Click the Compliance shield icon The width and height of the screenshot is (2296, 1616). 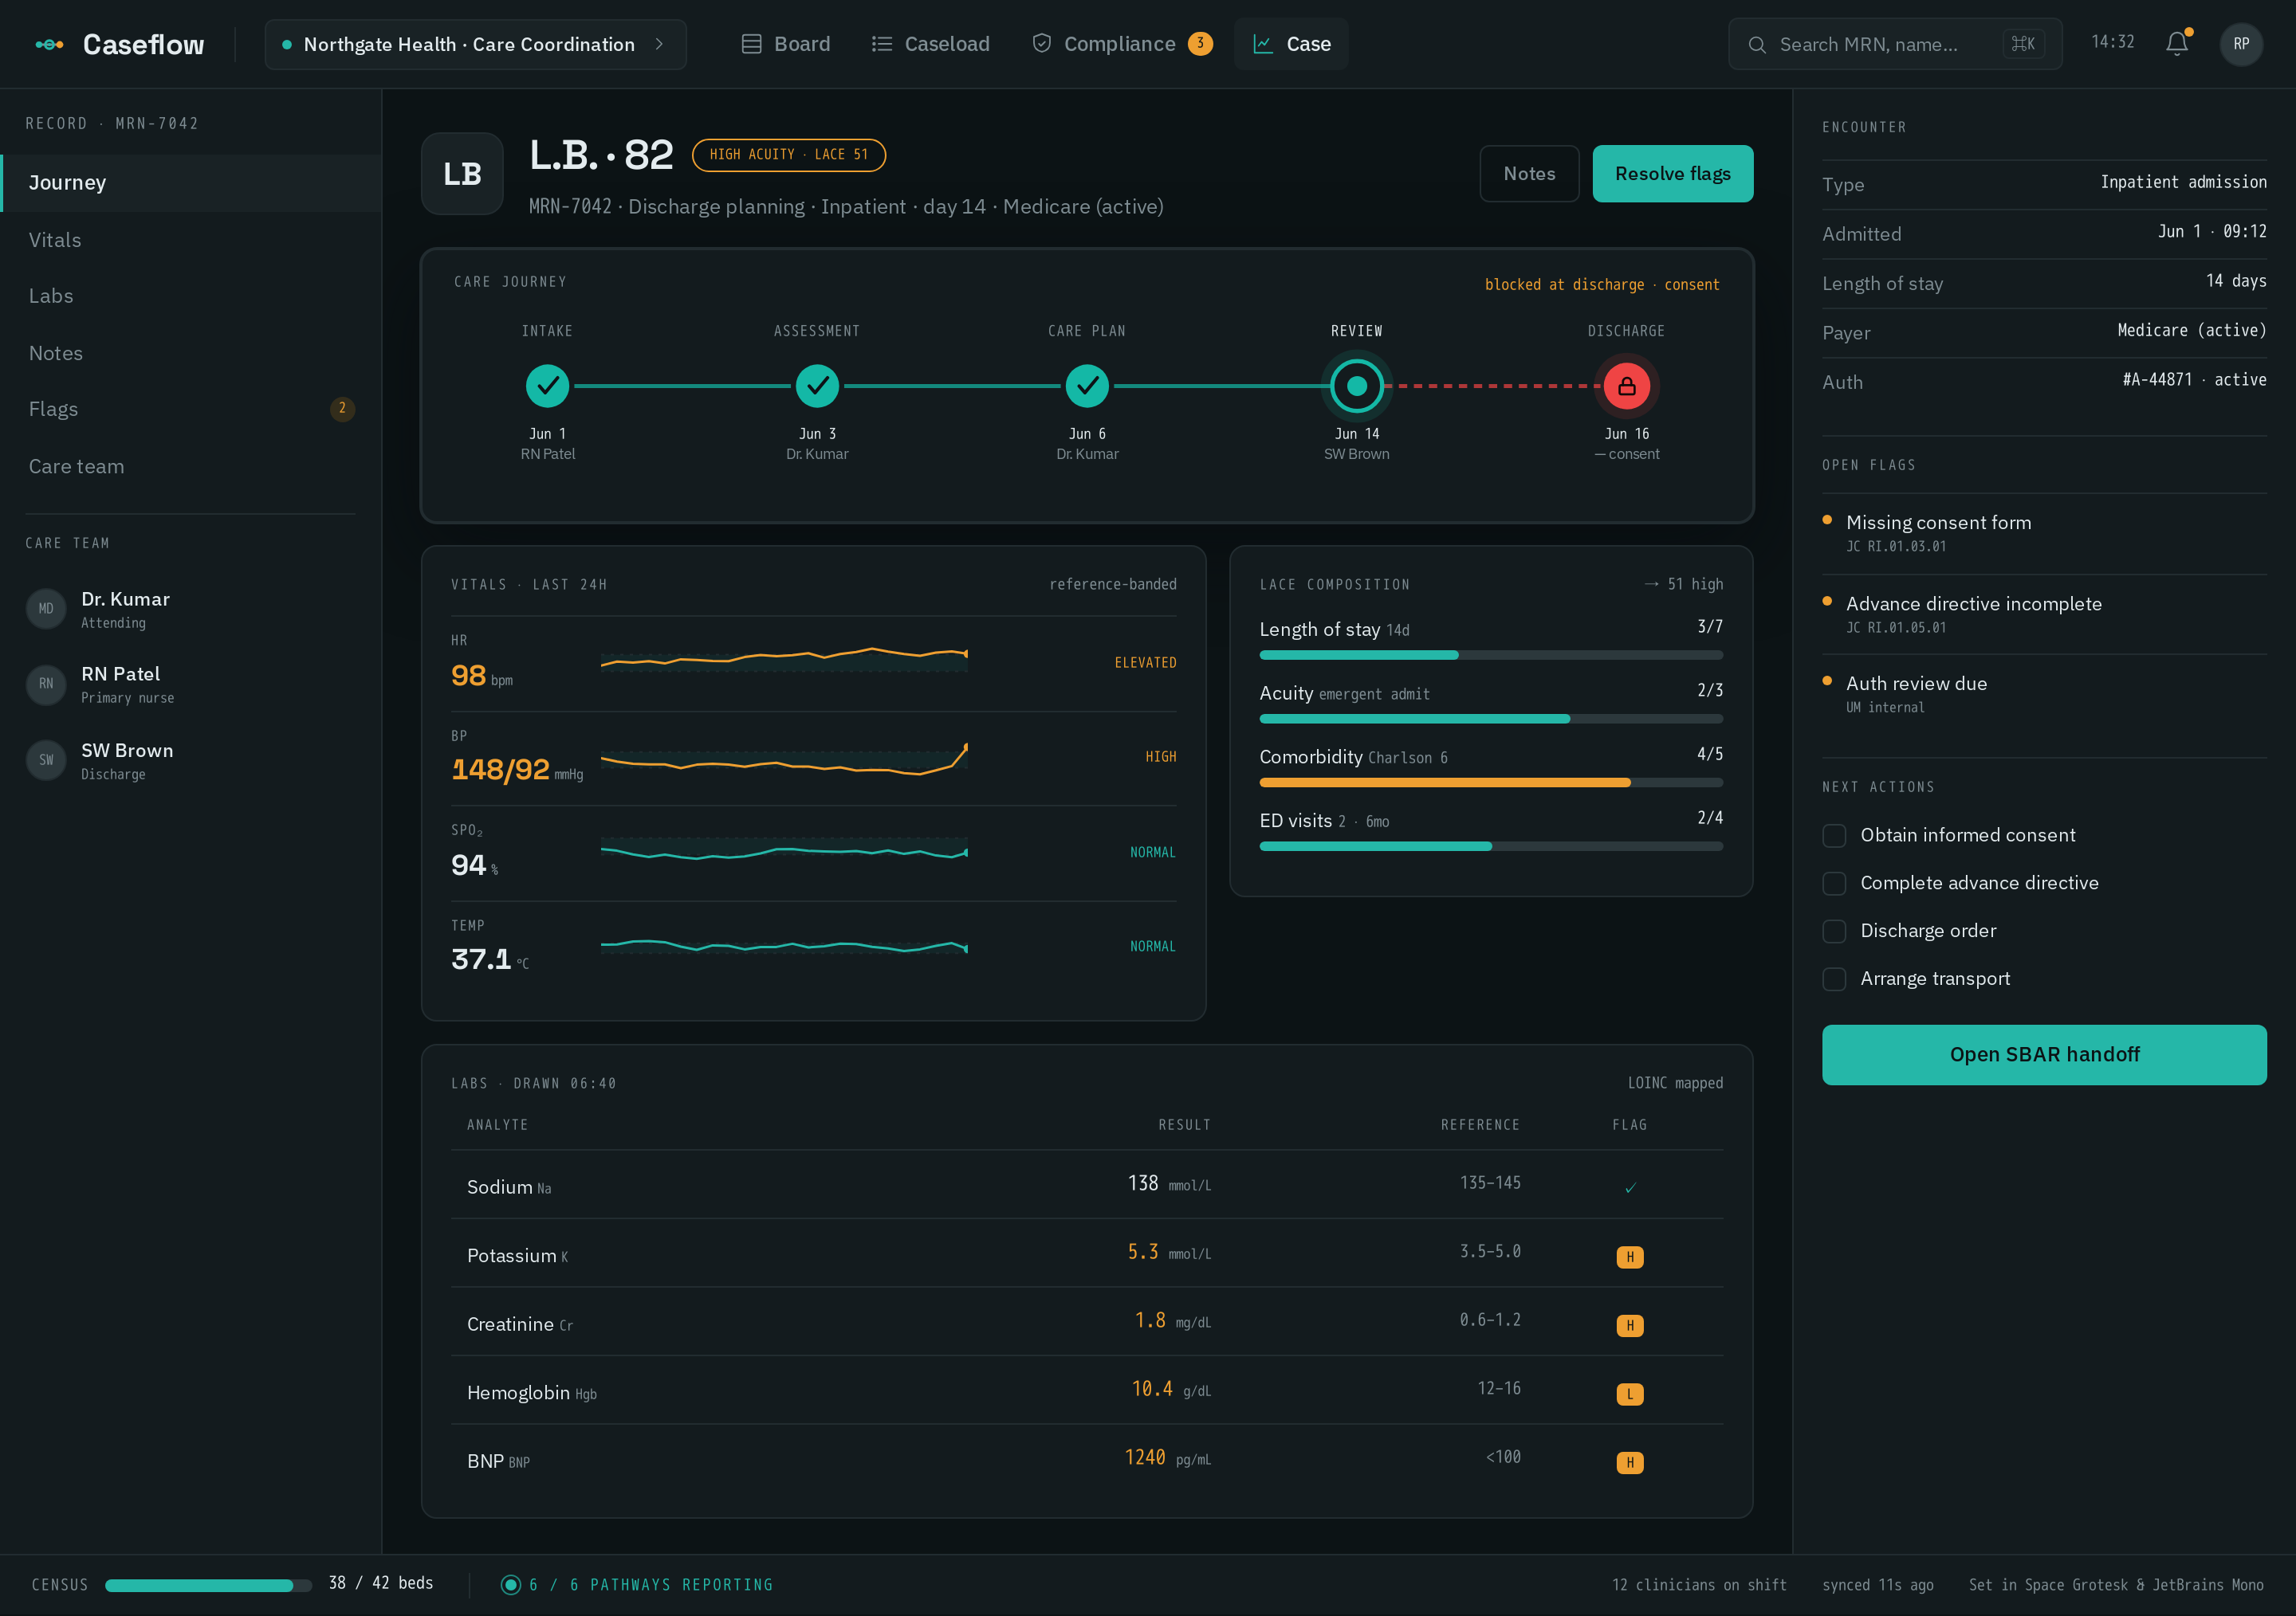click(x=1041, y=43)
